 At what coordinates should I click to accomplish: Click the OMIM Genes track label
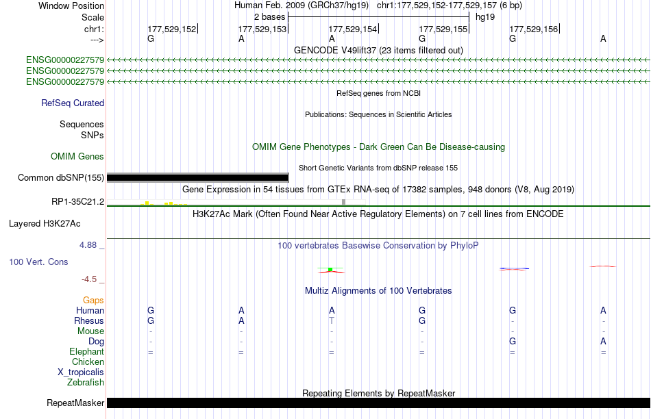click(x=77, y=156)
